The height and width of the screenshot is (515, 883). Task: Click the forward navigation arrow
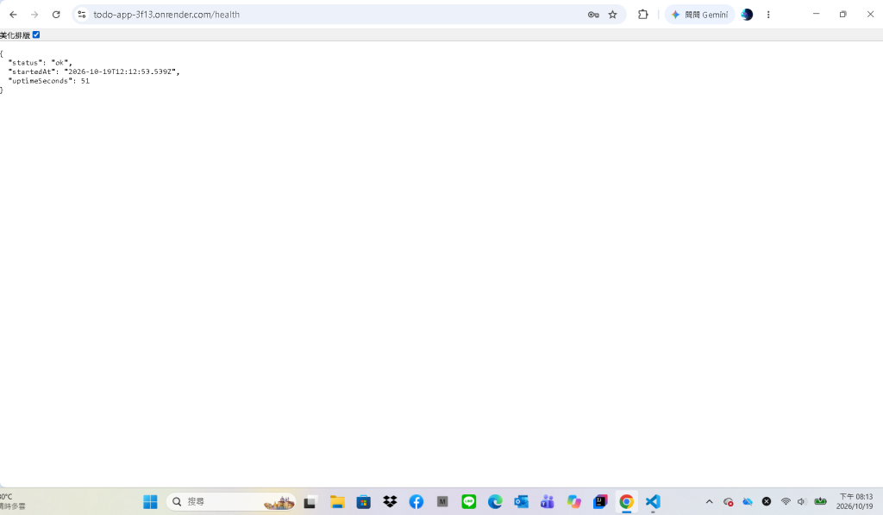coord(34,15)
